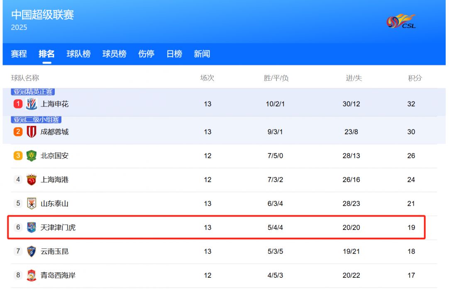
Task: Click the Qingdao West Coast team crest
Action: [x=32, y=275]
